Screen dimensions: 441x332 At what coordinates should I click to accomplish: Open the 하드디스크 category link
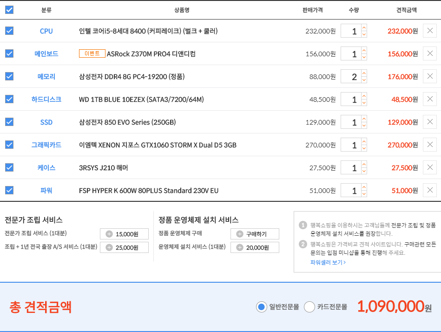coord(46,100)
